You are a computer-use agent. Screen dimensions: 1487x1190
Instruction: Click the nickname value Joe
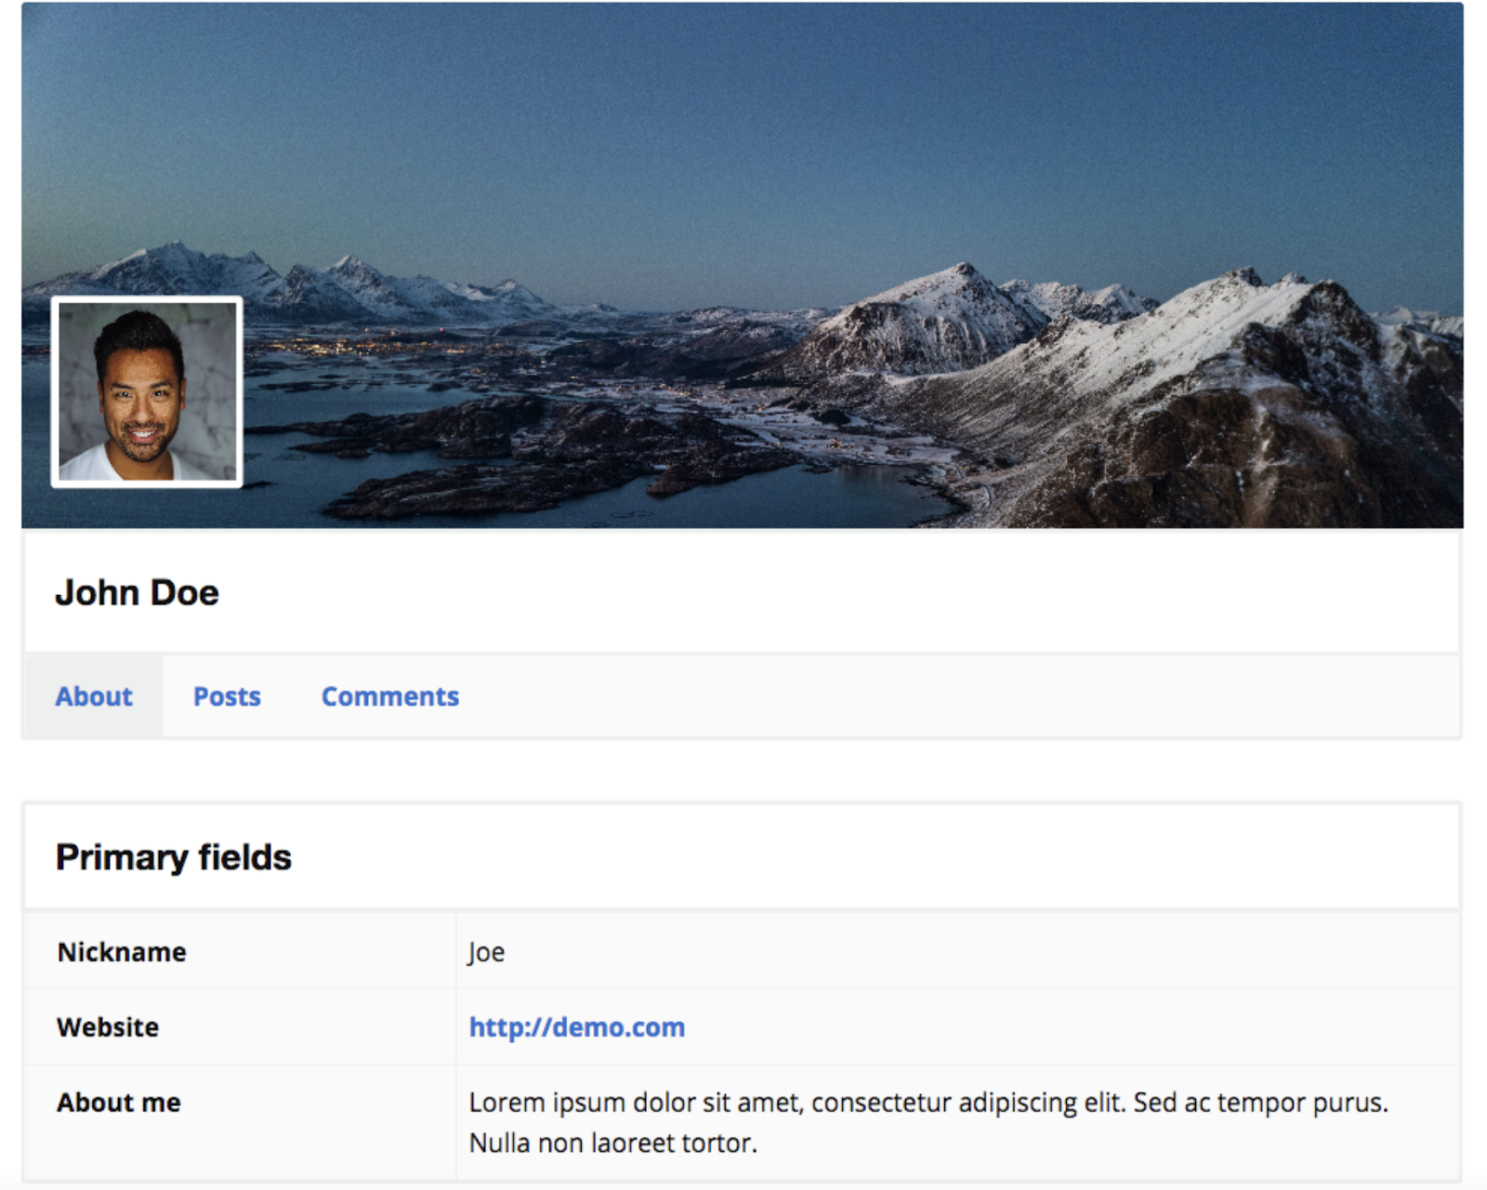pyautogui.click(x=486, y=952)
